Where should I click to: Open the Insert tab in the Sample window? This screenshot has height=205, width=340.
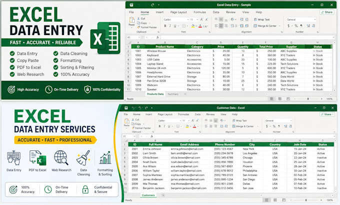[159, 12]
